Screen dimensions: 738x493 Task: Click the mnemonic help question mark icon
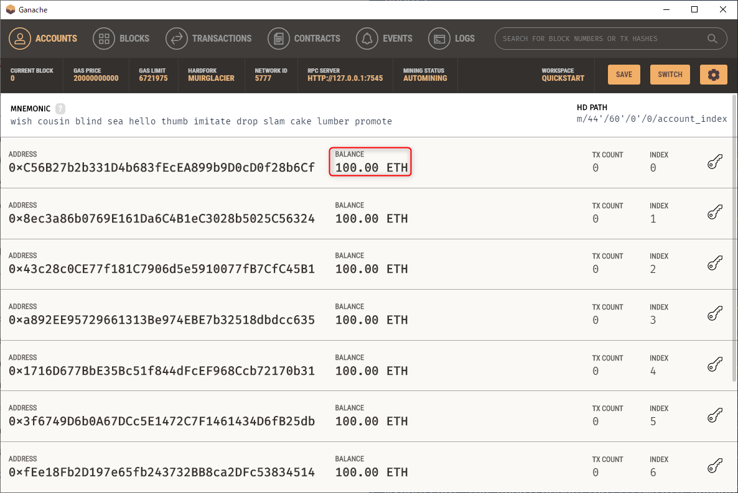(x=60, y=108)
